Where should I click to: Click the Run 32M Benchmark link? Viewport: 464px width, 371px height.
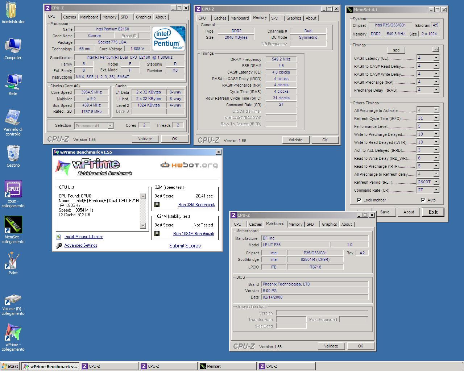point(196,205)
